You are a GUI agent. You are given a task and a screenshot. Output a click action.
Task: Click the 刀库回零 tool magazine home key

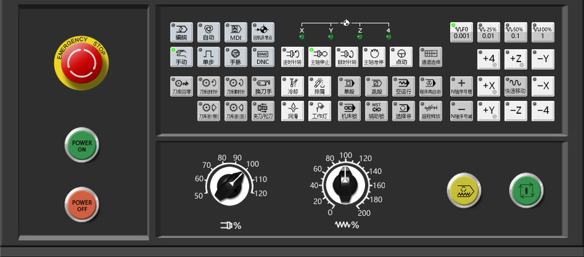click(182, 85)
